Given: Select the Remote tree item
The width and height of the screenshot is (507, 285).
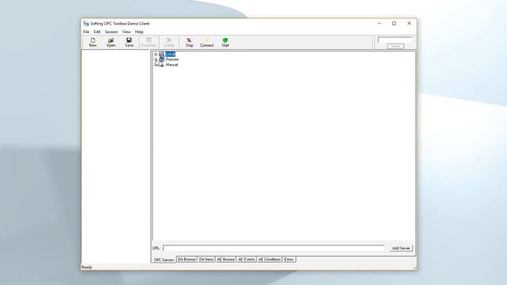Looking at the screenshot, I should pyautogui.click(x=172, y=59).
